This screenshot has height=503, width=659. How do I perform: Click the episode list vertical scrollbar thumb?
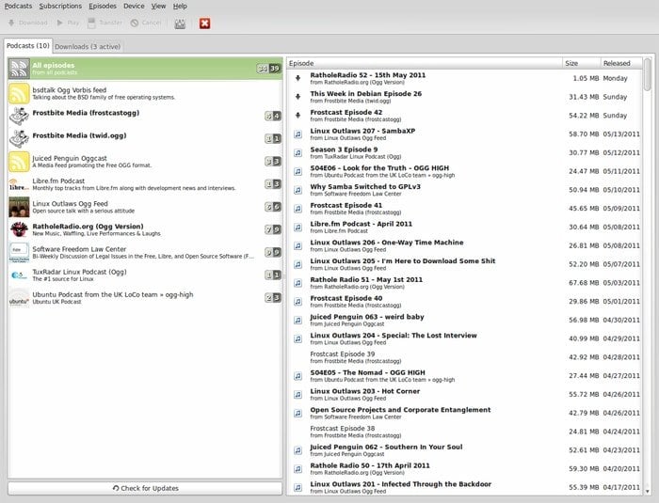[x=648, y=74]
